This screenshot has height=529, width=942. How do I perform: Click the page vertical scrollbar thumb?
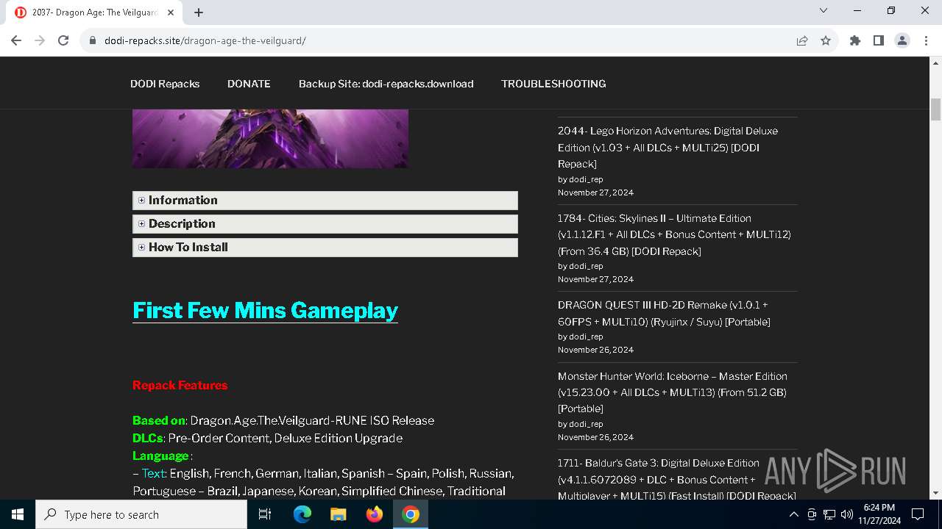(x=935, y=109)
